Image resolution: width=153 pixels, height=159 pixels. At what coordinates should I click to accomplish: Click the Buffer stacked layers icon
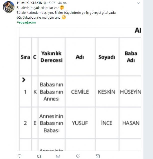point(58,156)
